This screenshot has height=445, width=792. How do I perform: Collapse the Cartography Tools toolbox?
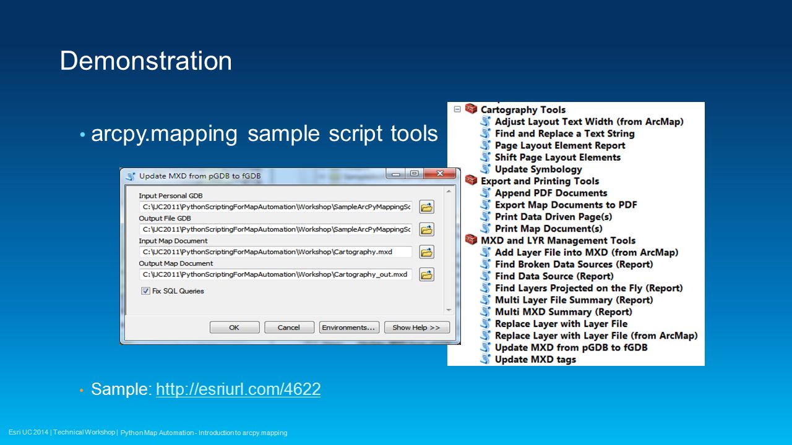click(457, 109)
